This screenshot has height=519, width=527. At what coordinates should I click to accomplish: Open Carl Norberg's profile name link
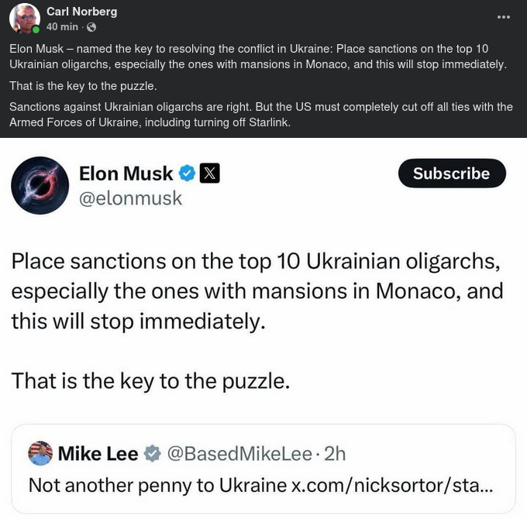point(81,12)
